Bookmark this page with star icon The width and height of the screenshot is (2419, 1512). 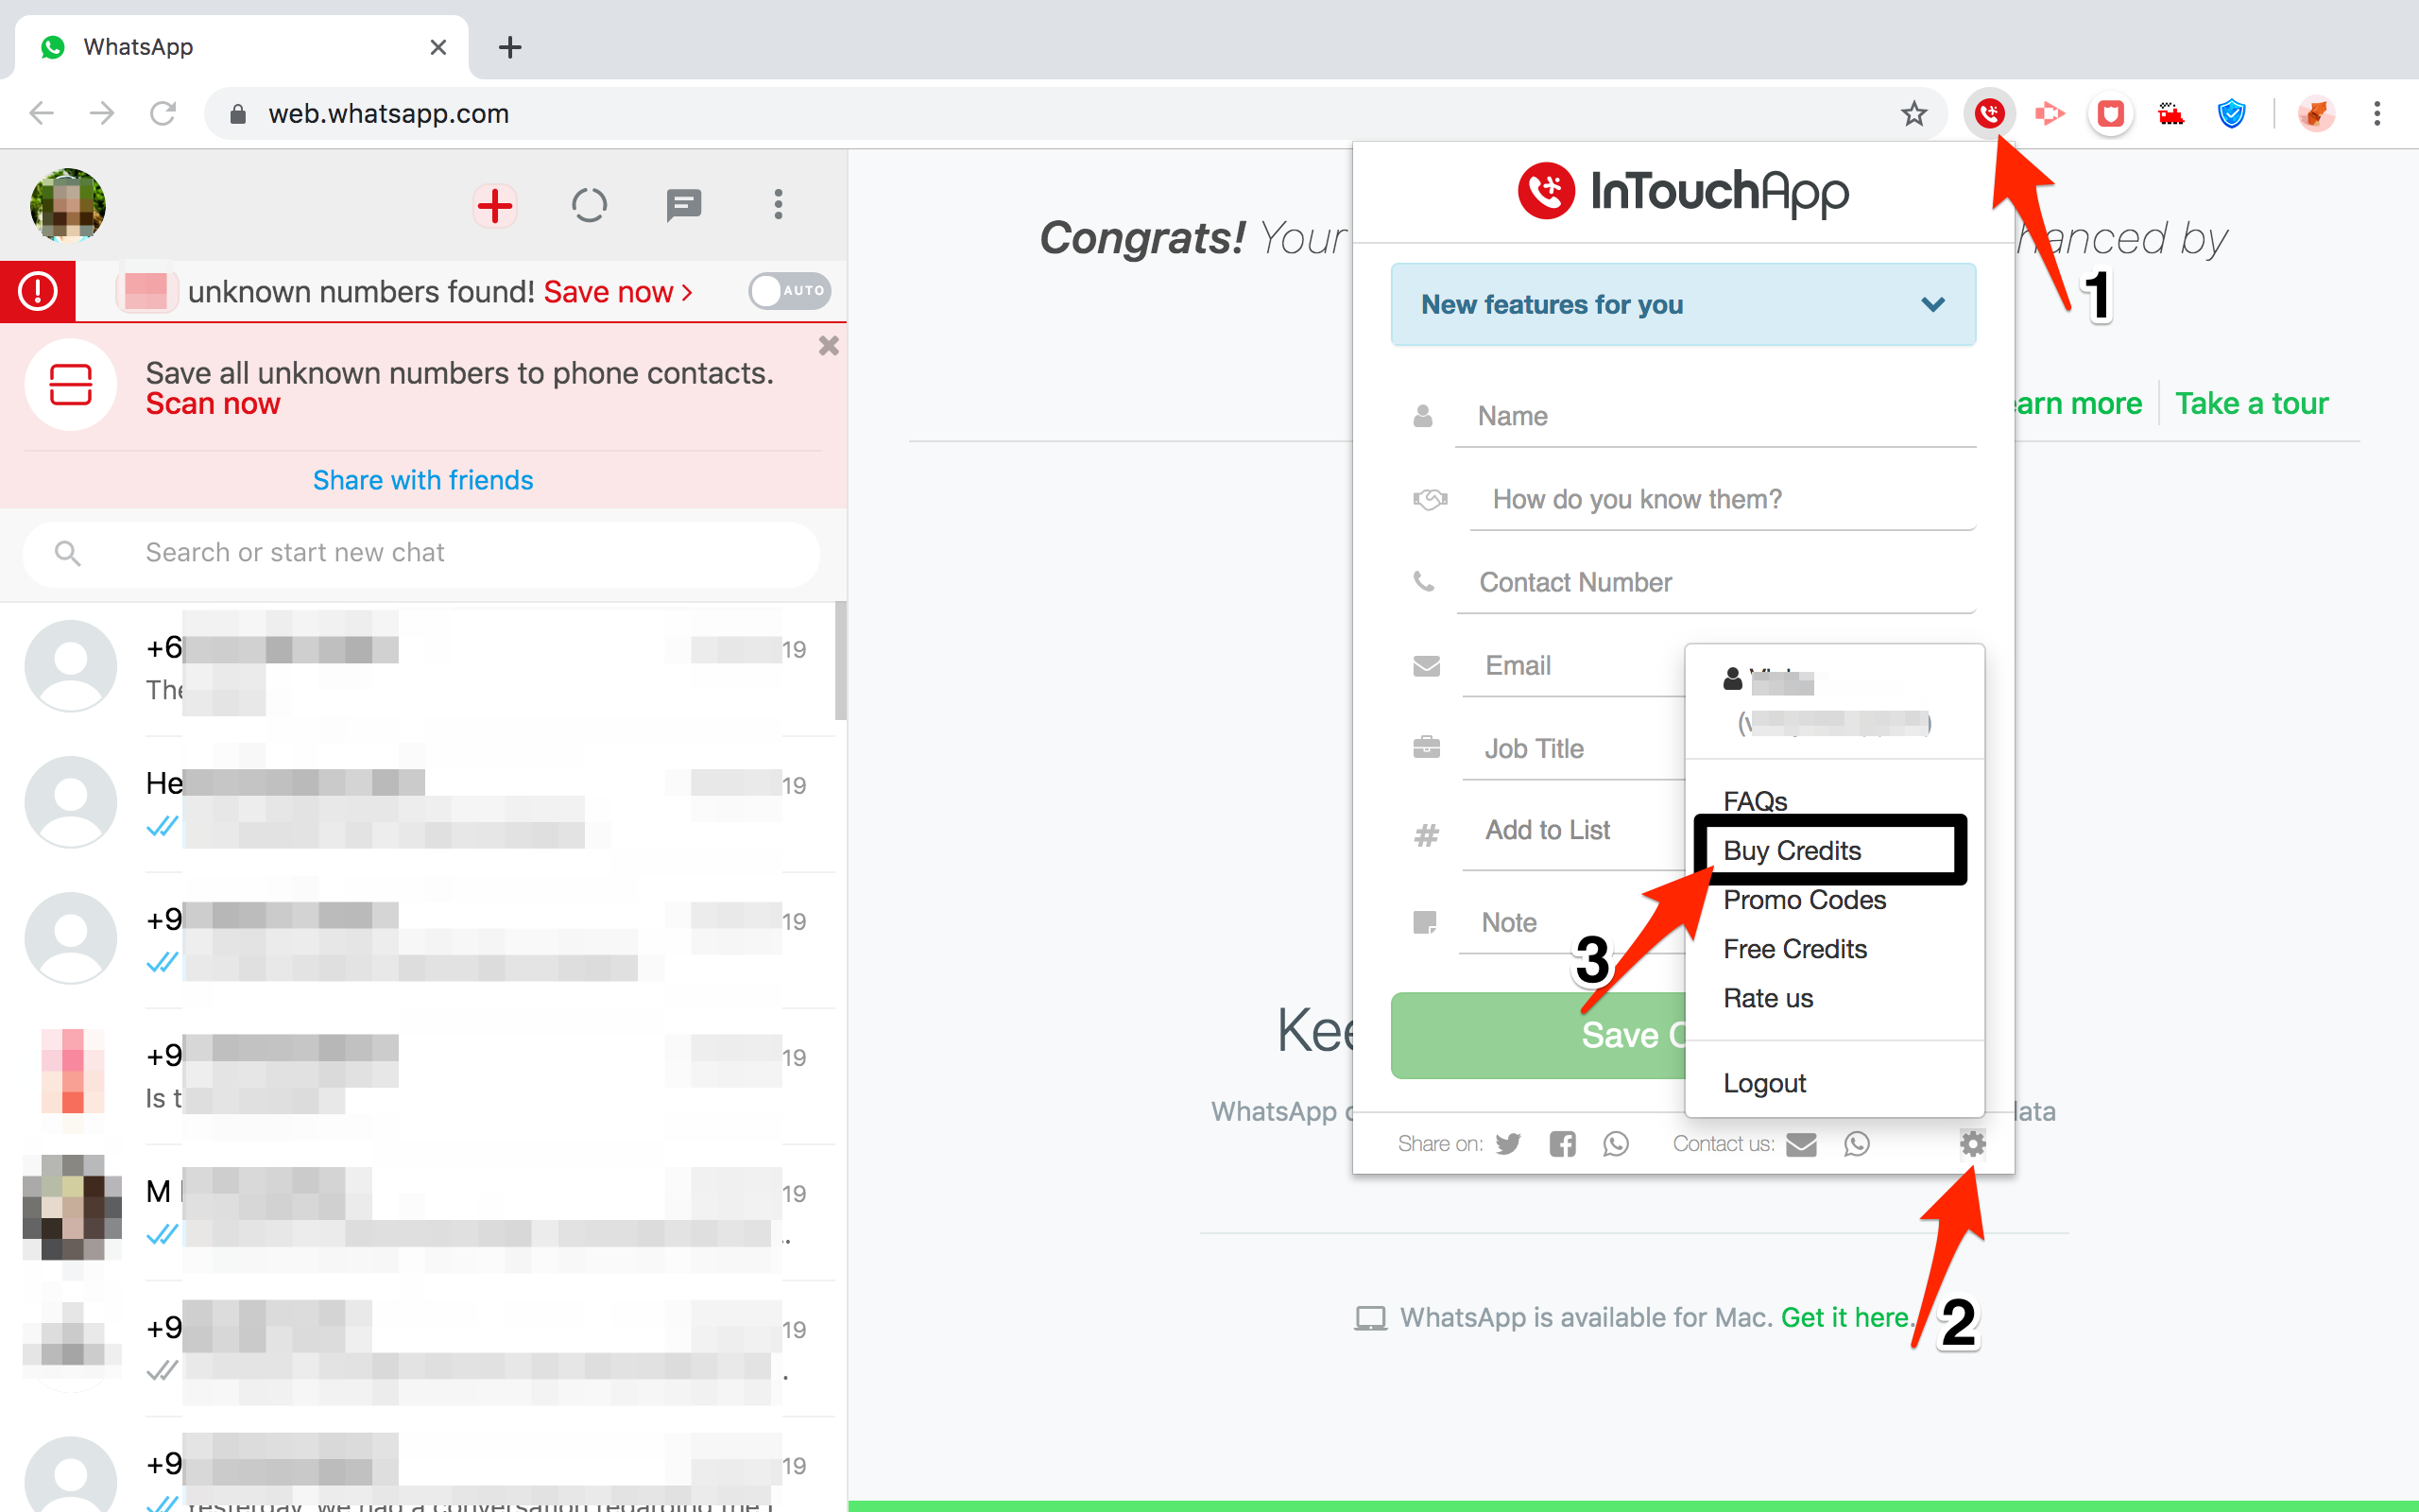[x=1913, y=114]
